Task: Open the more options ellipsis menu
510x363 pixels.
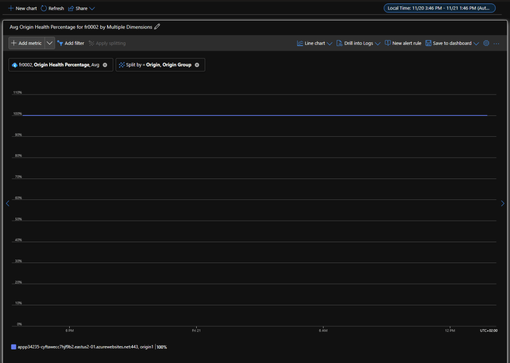Action: click(496, 44)
